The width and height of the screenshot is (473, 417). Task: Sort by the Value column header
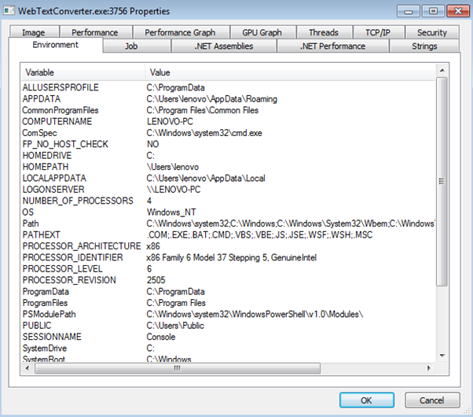(x=291, y=72)
